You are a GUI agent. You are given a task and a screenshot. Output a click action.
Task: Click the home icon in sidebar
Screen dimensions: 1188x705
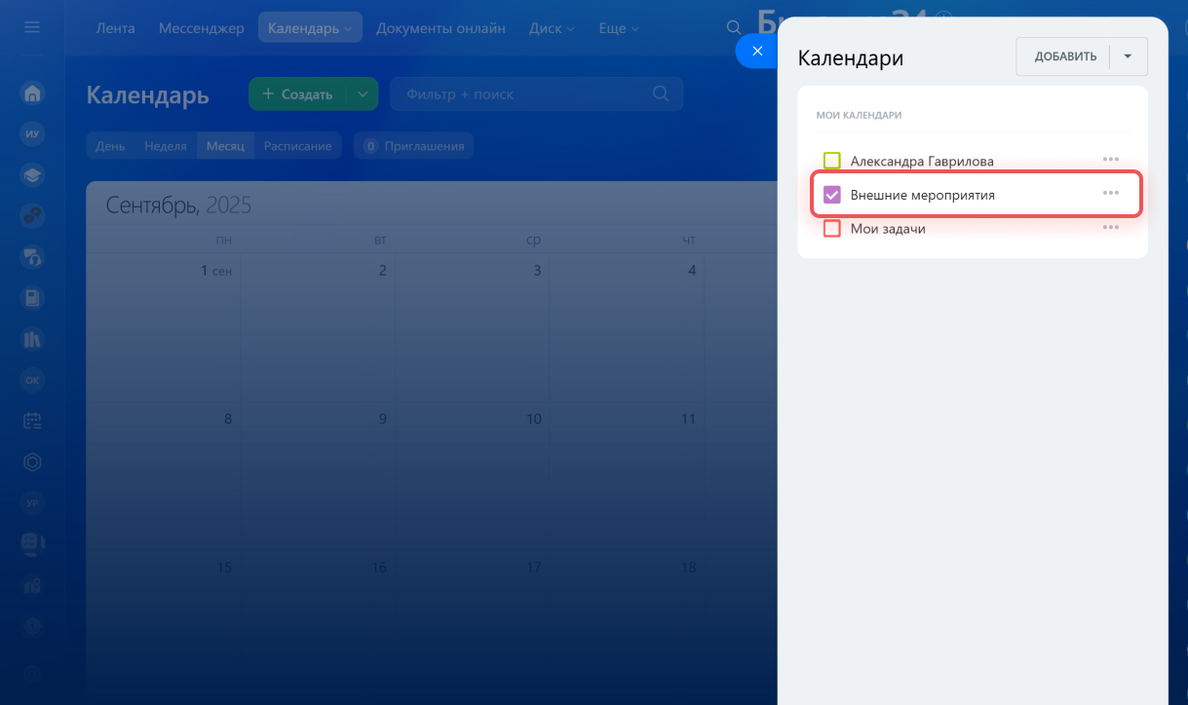[x=32, y=93]
